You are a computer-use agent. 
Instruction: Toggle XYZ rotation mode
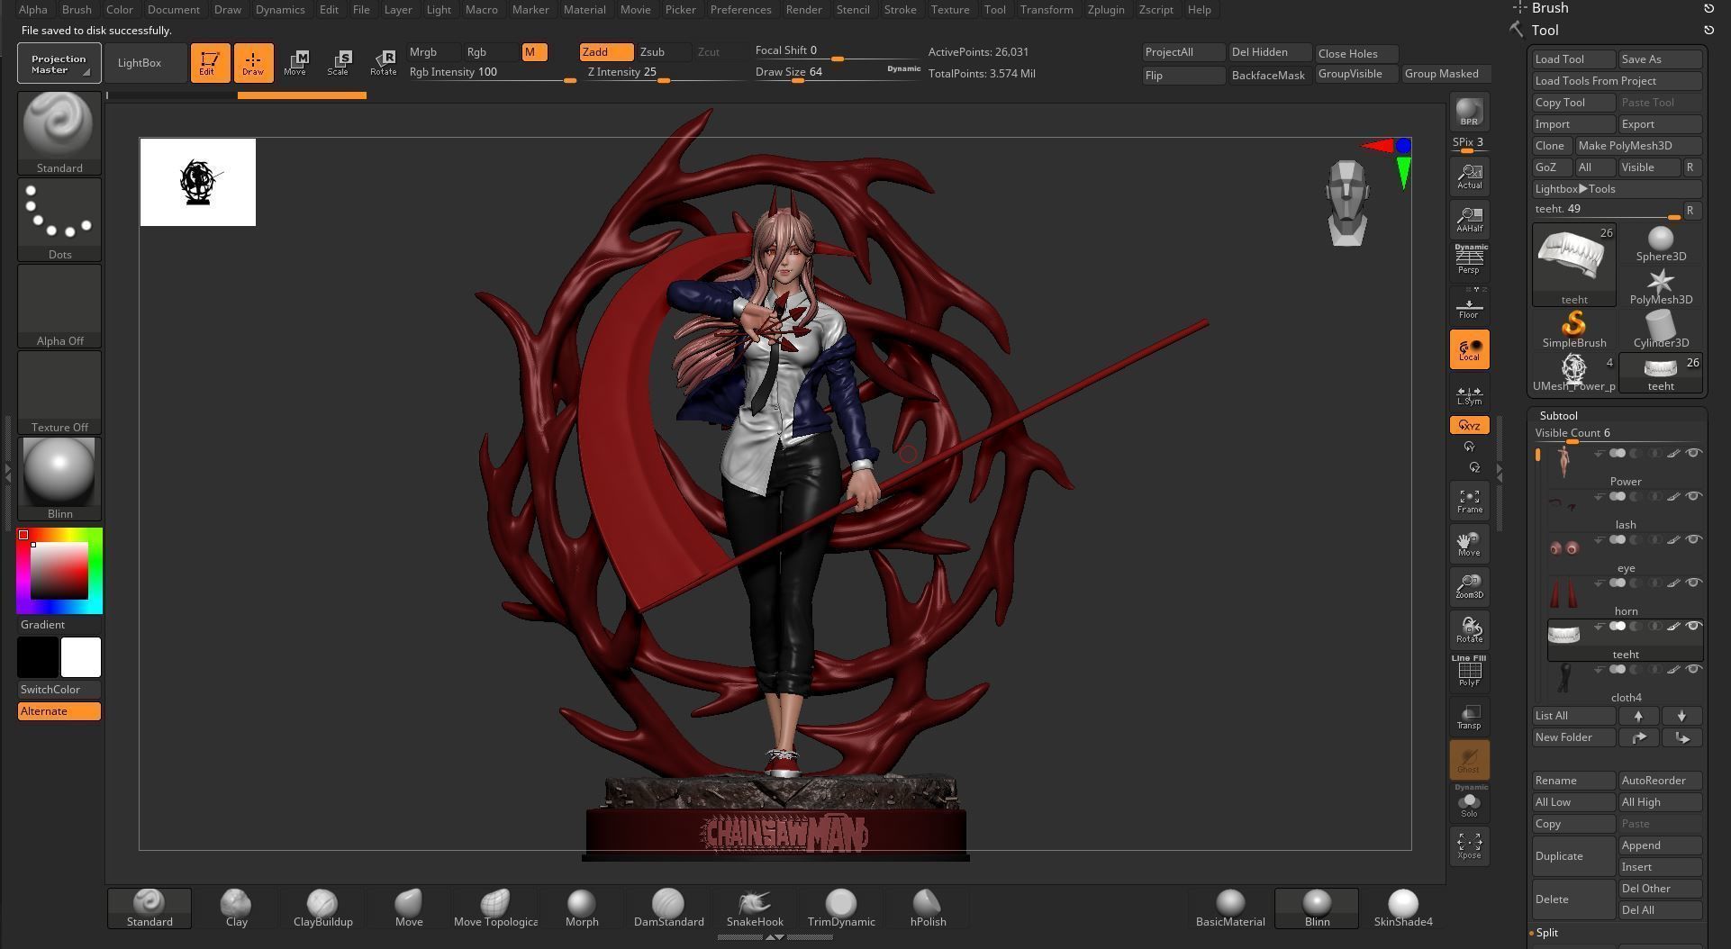tap(1469, 425)
